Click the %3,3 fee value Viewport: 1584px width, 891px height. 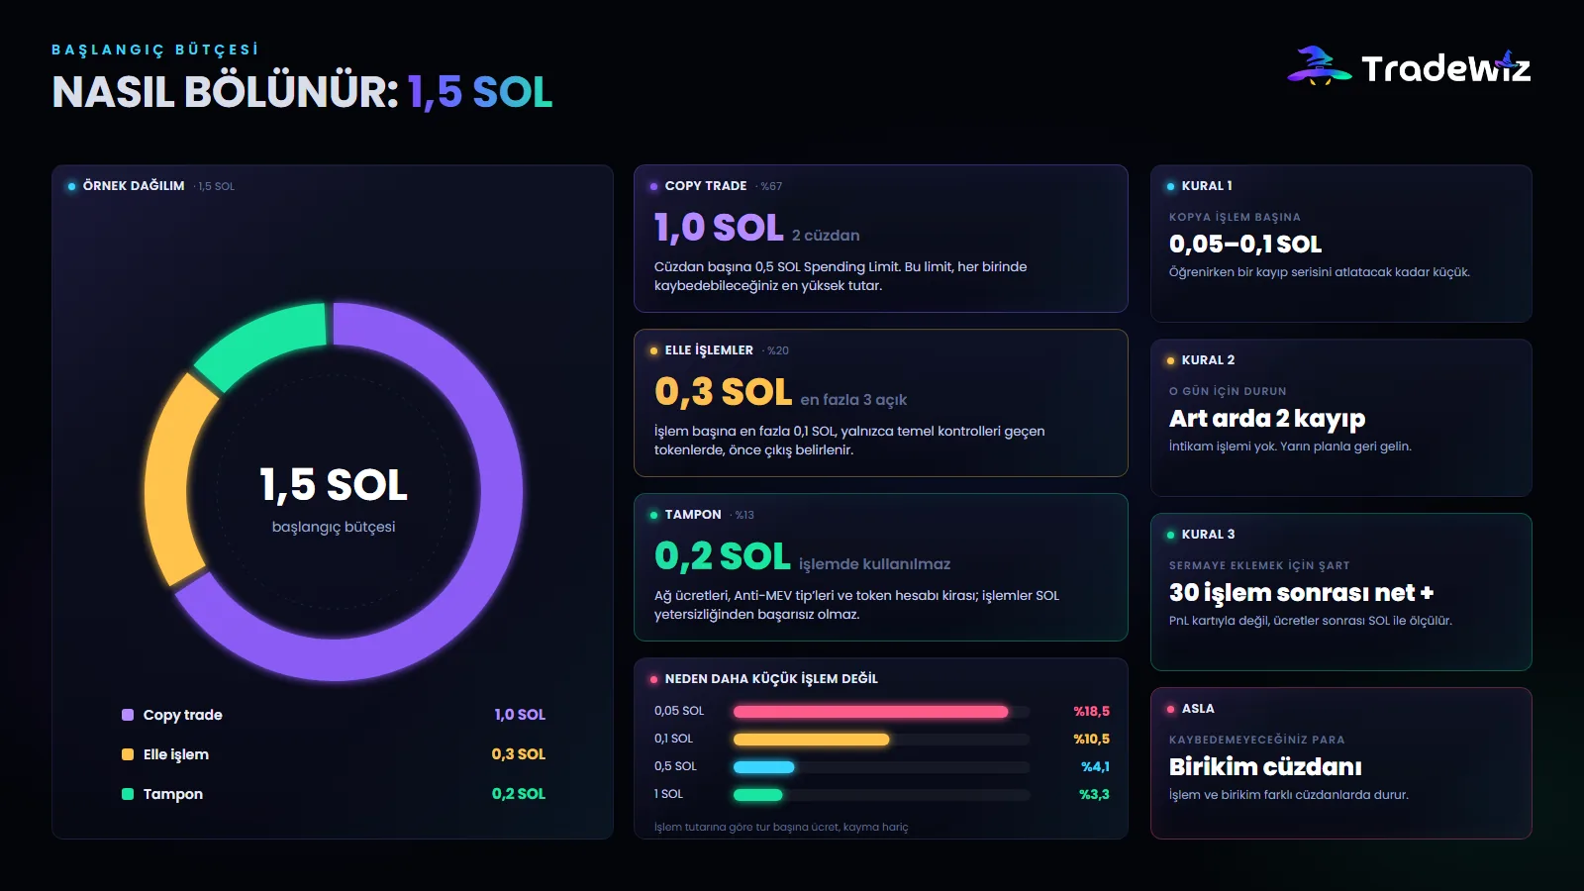click(x=1094, y=794)
